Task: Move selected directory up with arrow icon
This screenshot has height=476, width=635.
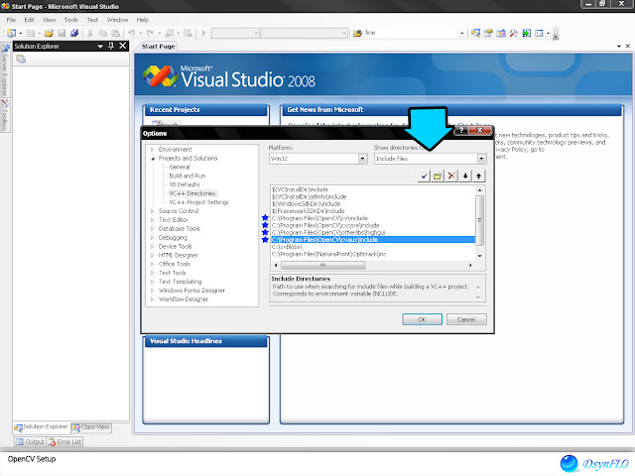Action: point(479,177)
